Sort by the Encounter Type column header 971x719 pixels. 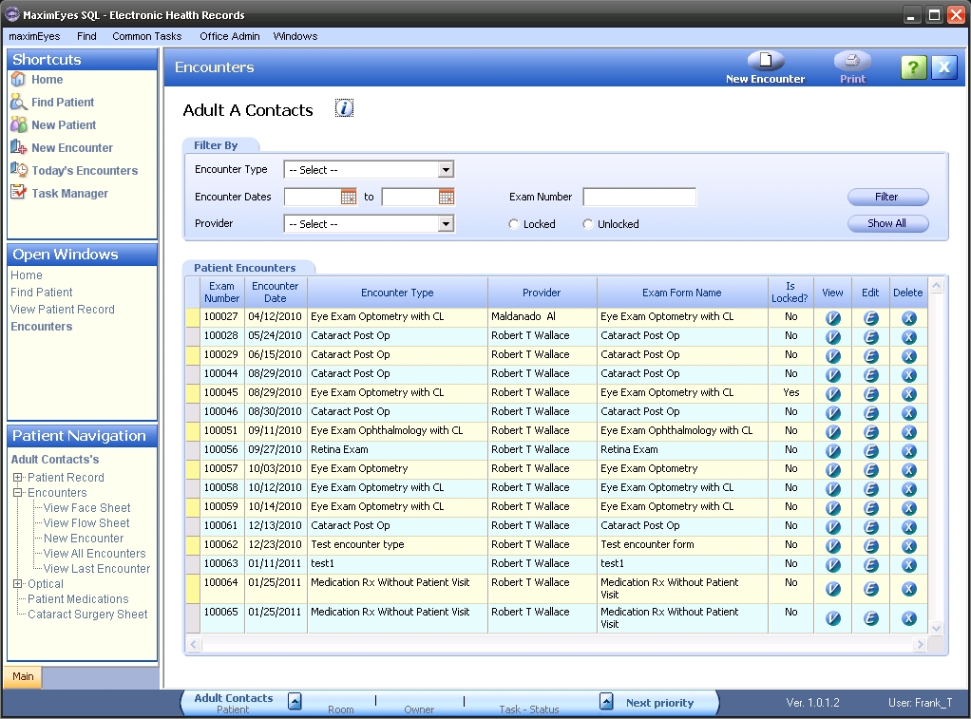coord(397,293)
